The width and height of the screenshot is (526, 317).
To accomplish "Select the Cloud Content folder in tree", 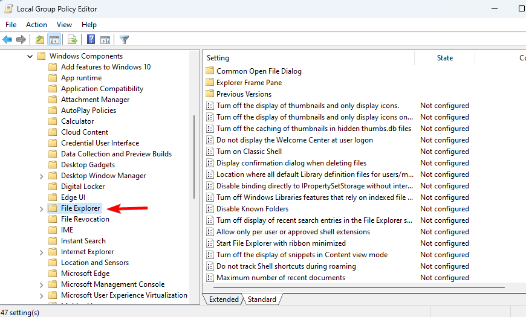I will pyautogui.click(x=85, y=132).
